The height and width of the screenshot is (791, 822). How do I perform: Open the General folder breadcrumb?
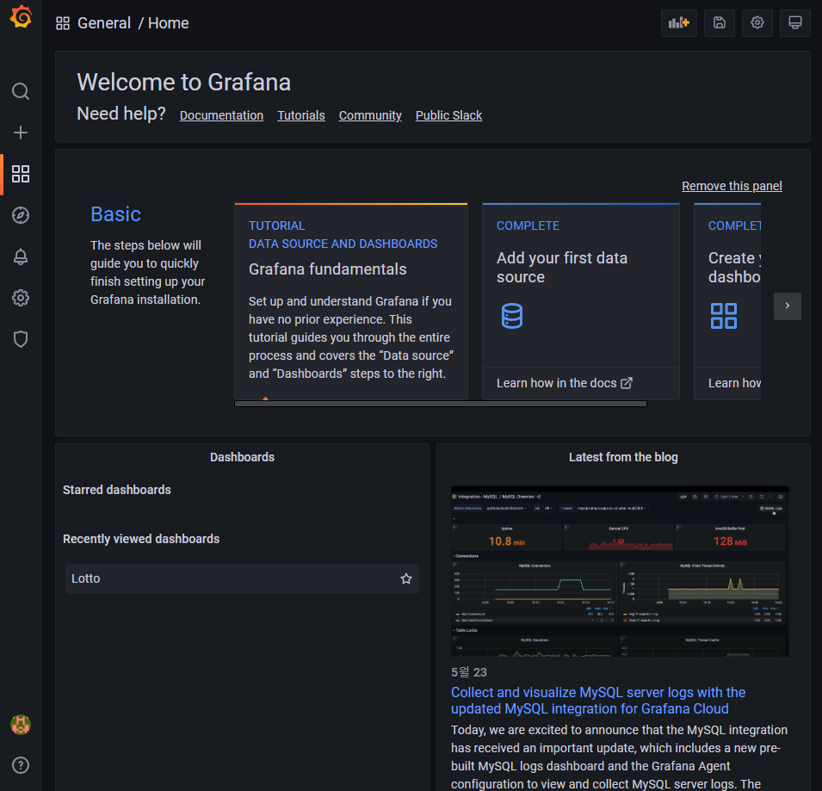tap(104, 23)
